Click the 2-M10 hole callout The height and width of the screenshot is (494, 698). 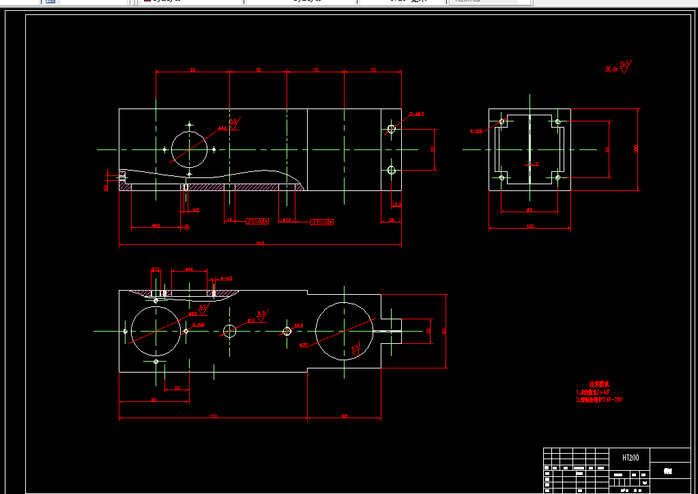(417, 114)
